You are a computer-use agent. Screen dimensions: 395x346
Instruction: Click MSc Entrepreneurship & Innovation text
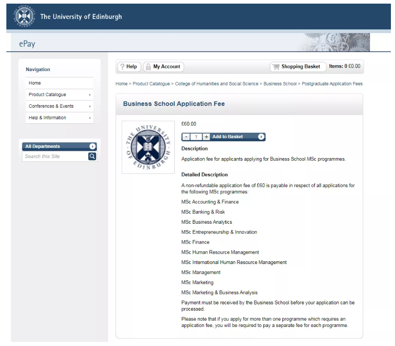tap(219, 232)
